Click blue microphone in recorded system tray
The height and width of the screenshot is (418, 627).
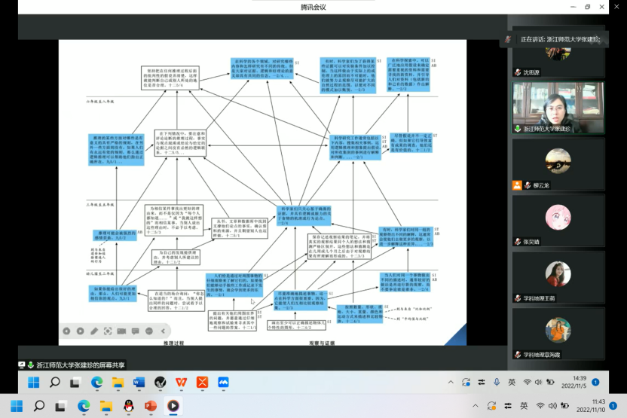coord(497,382)
